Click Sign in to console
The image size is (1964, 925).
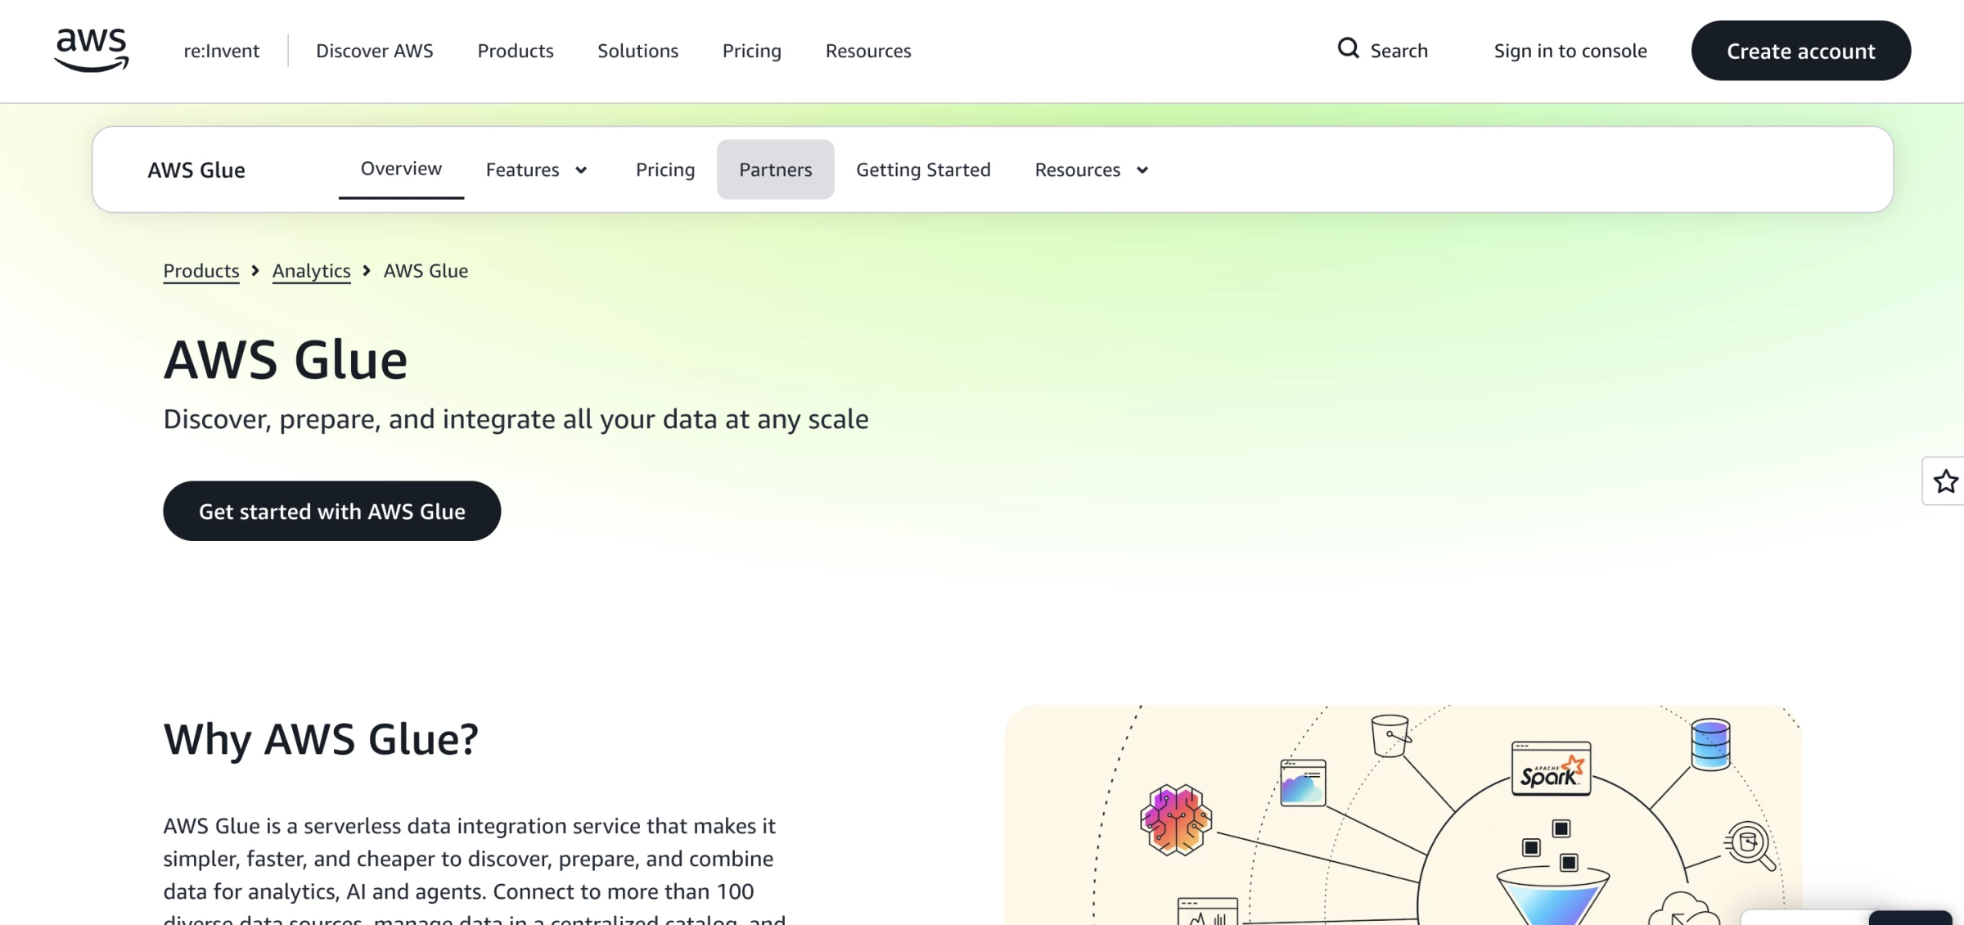point(1570,51)
